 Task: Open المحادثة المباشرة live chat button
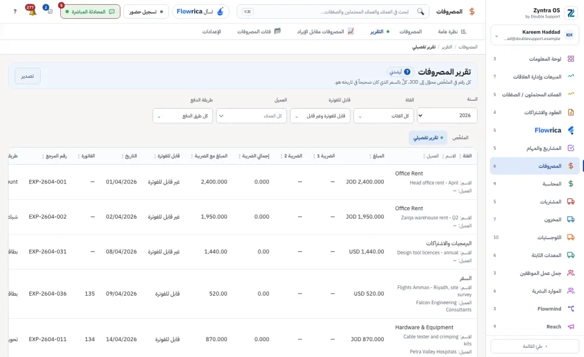90,12
